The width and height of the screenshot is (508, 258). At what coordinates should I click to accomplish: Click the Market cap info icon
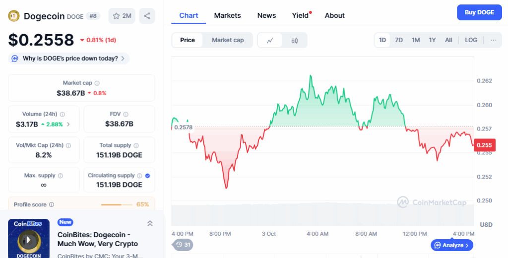tap(97, 83)
